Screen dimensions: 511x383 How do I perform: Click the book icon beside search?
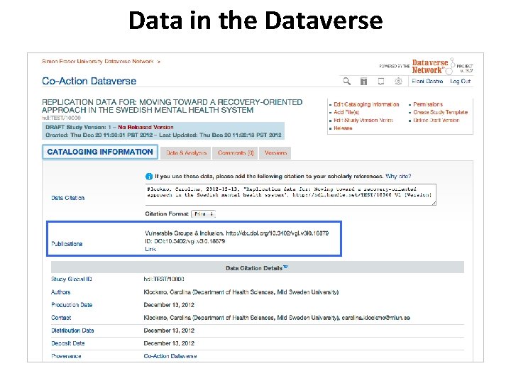(363, 81)
